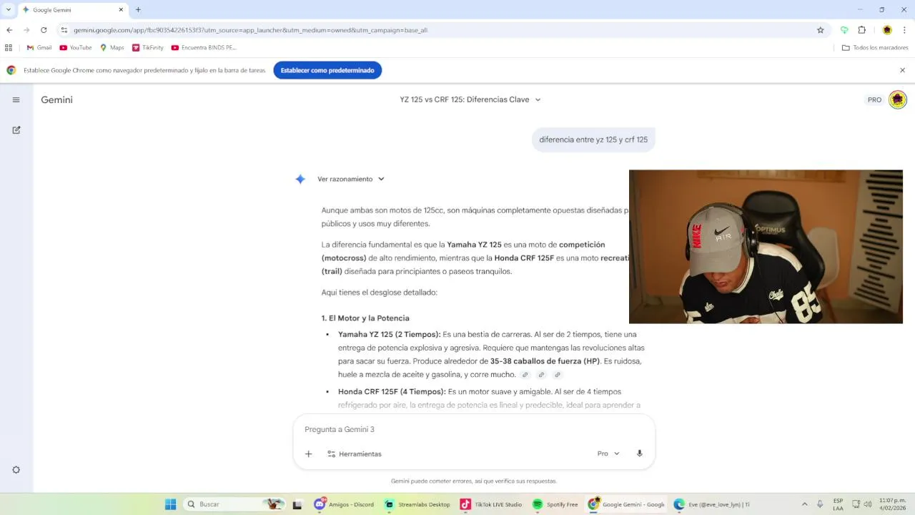Open the Windows Start menu

[171, 504]
